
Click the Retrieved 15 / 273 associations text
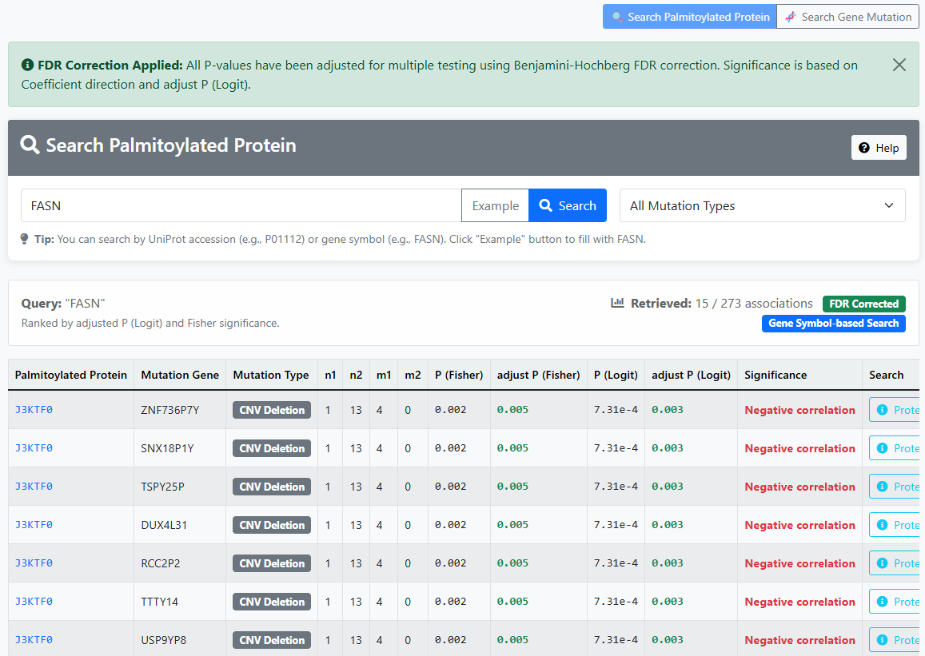721,304
